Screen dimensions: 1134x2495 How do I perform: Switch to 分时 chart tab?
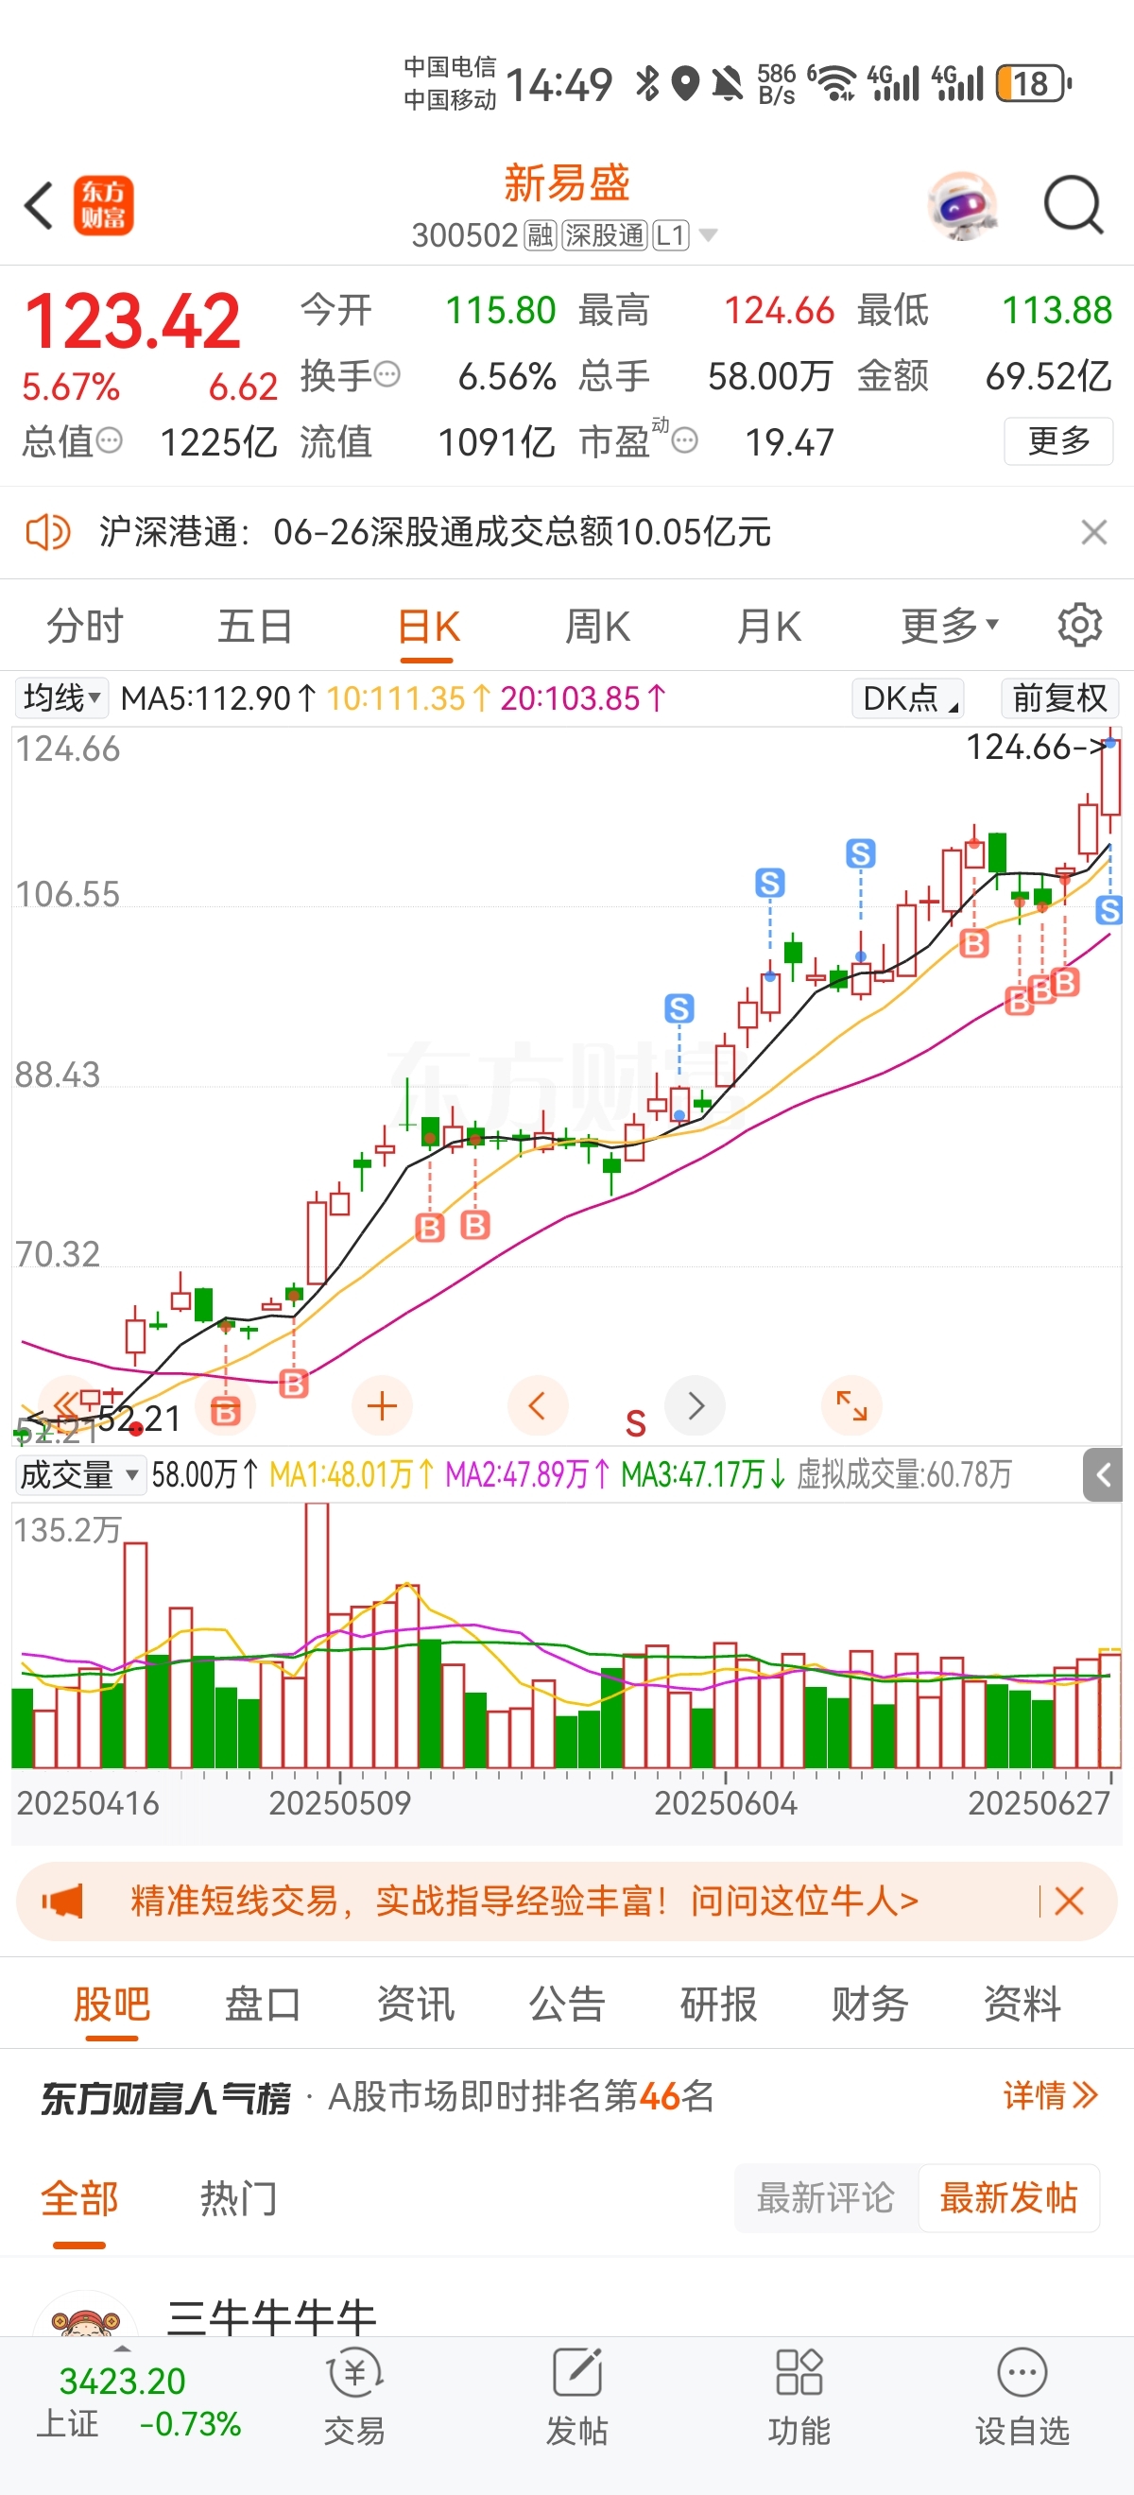tap(85, 626)
